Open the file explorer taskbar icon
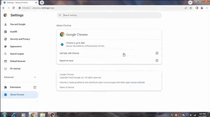Viewport: 210px width, 117px height. (x=43, y=115)
